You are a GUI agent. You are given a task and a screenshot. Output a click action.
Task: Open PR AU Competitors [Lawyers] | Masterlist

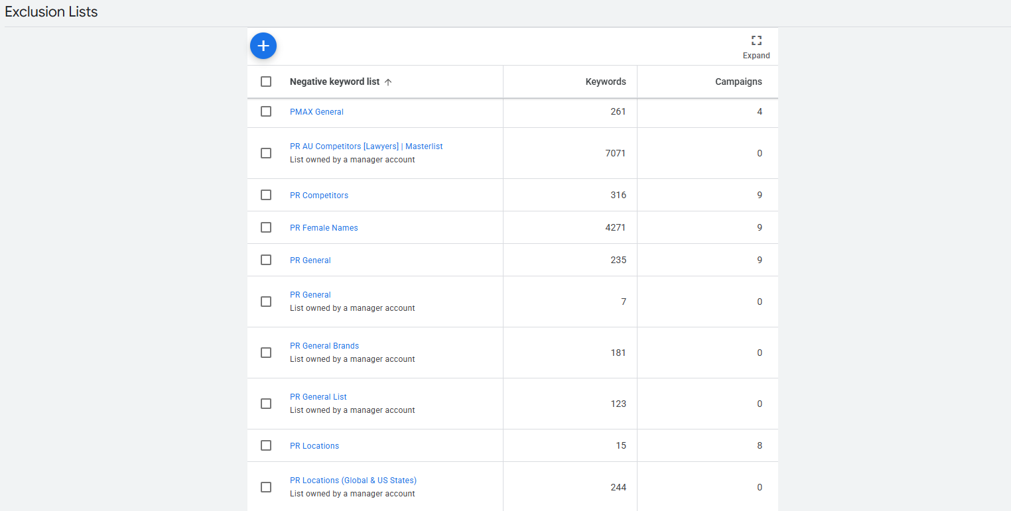(366, 146)
